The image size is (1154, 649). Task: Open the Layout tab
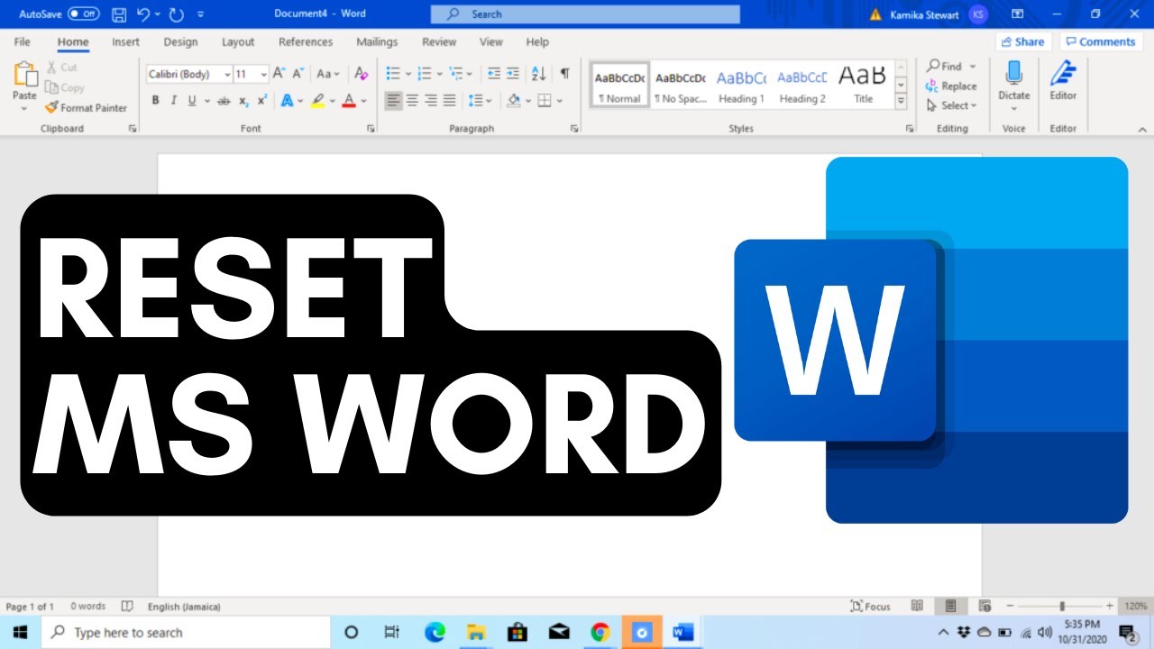[238, 41]
